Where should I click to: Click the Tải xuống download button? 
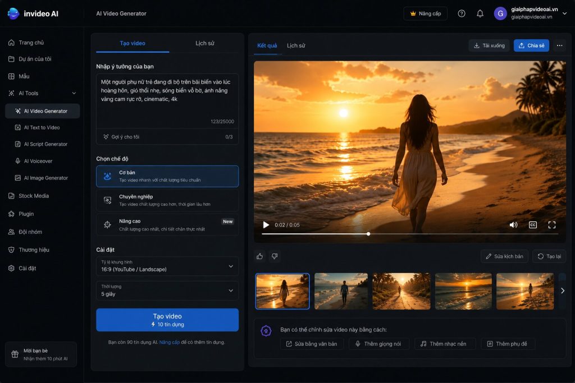pyautogui.click(x=489, y=45)
